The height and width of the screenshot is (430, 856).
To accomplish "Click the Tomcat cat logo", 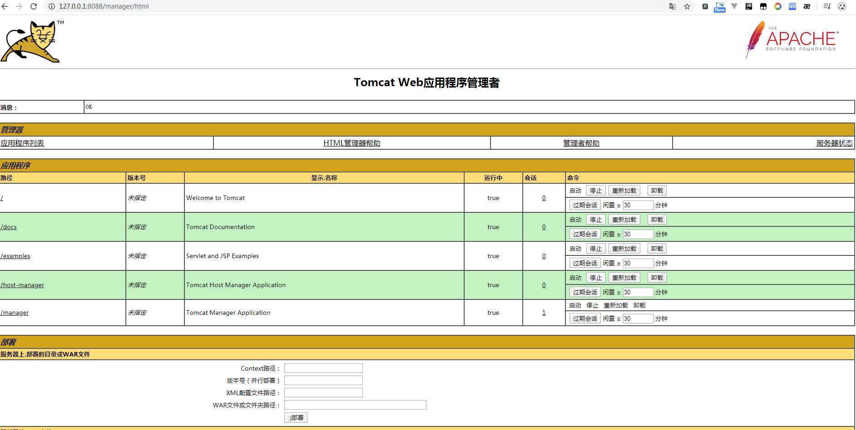I will (31, 41).
